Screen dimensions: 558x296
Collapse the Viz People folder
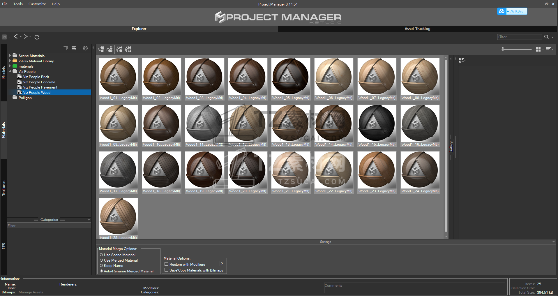coord(10,71)
